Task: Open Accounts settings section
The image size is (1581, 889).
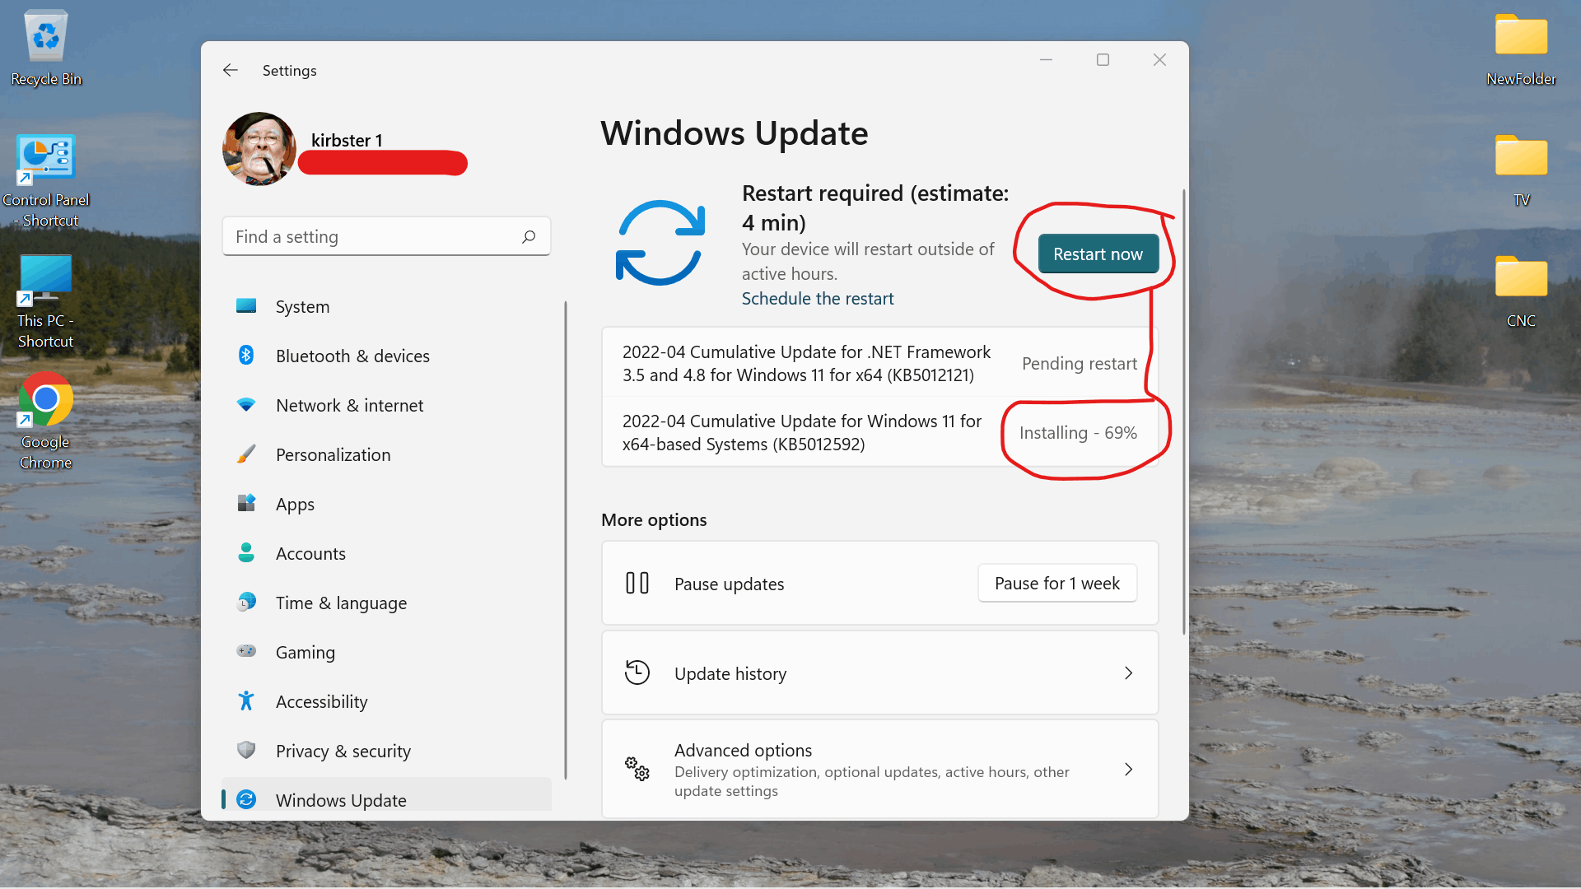Action: (310, 554)
